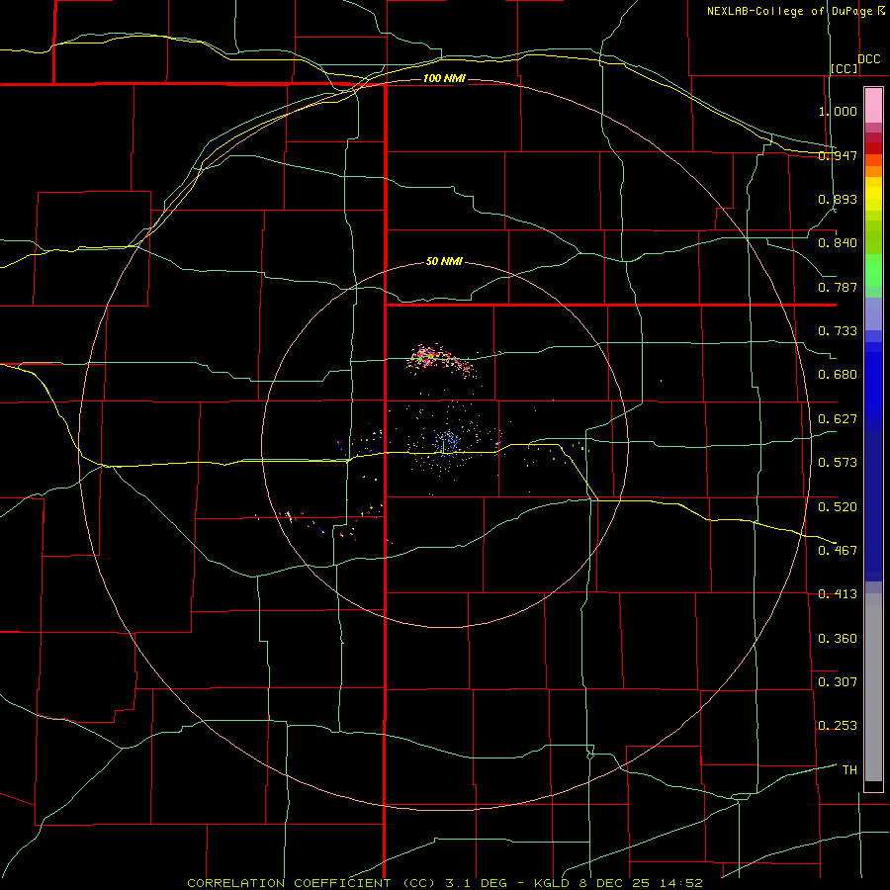Click the 0.947 scale value
The image size is (890, 890).
(x=838, y=155)
